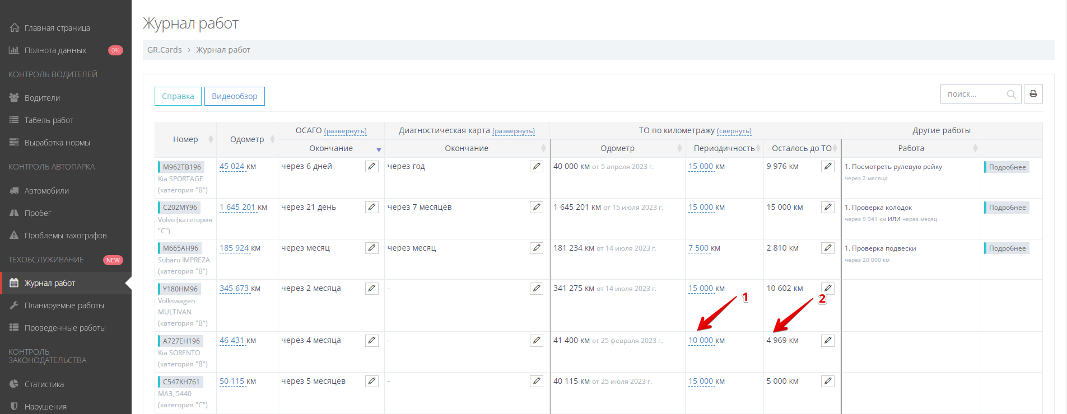Viewport: 1067px width, 414px height.
Task: Edit remaining TO km for Y180HM96
Action: coord(827,289)
